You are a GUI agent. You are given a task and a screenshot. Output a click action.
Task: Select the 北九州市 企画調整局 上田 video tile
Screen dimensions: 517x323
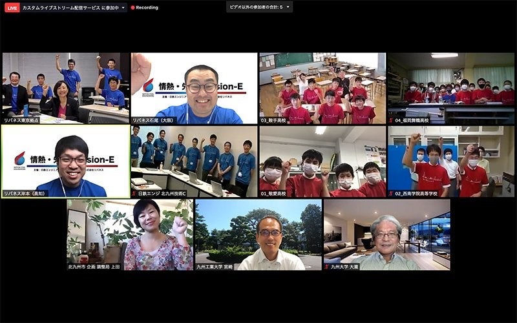pos(130,234)
